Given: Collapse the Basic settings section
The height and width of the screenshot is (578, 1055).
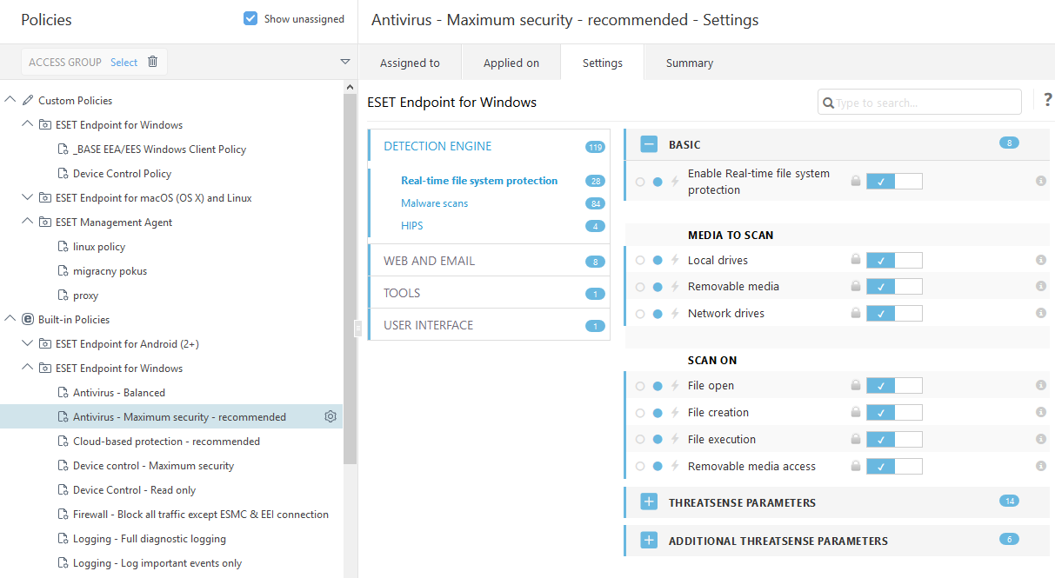Looking at the screenshot, I should click(x=649, y=145).
